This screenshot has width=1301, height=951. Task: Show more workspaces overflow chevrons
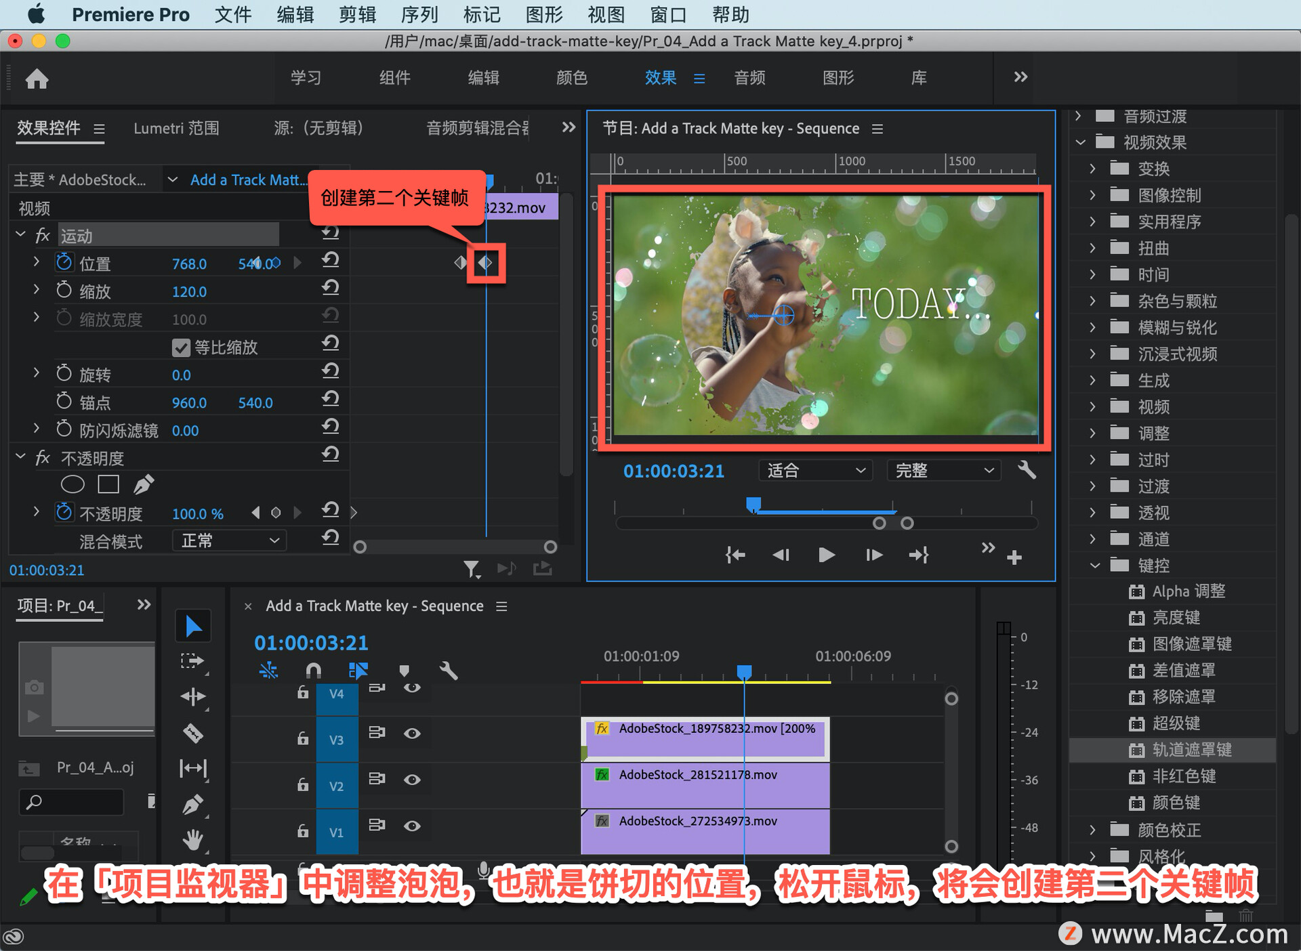1020,77
